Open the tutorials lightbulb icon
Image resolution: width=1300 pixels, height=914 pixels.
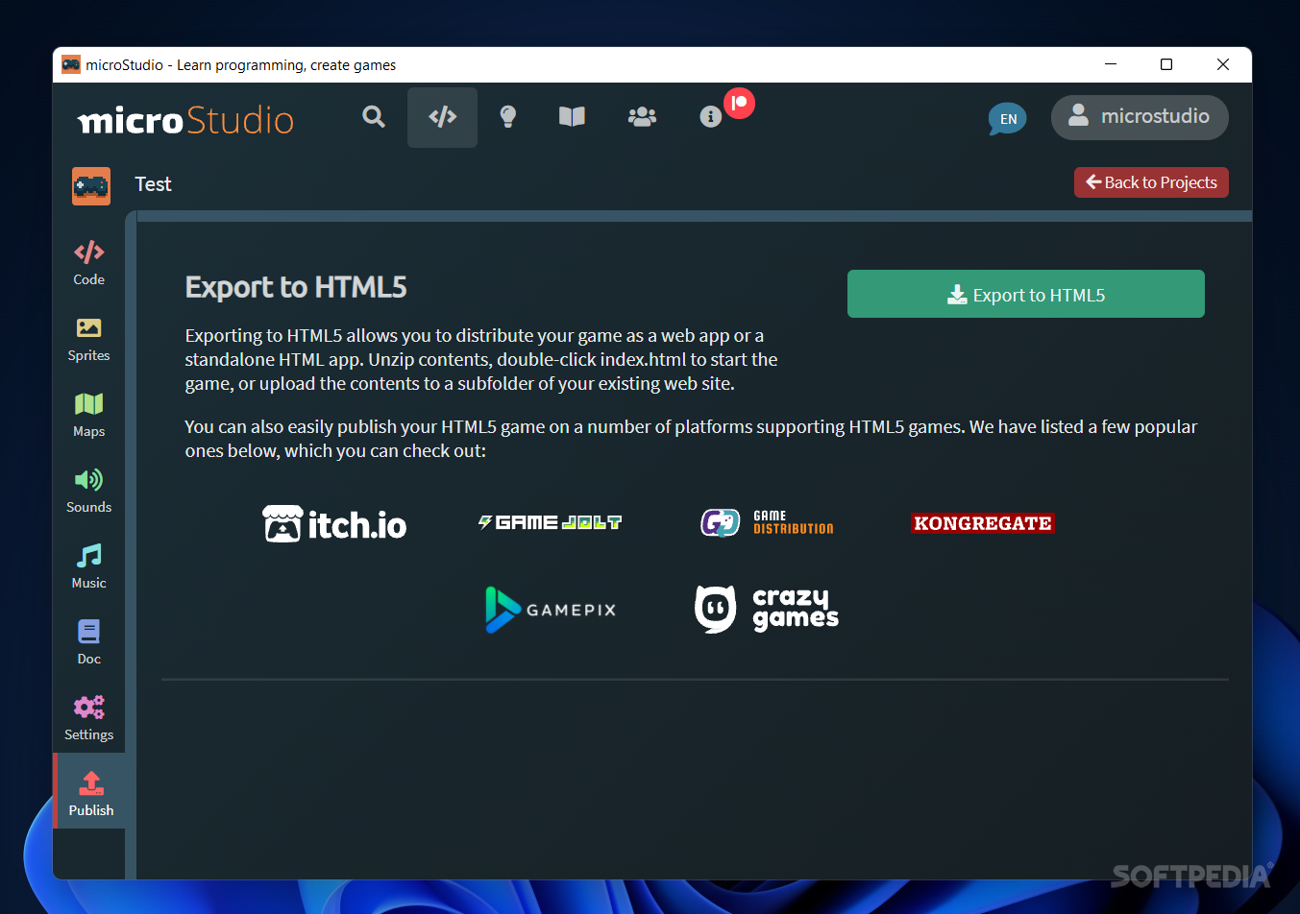coord(508,117)
